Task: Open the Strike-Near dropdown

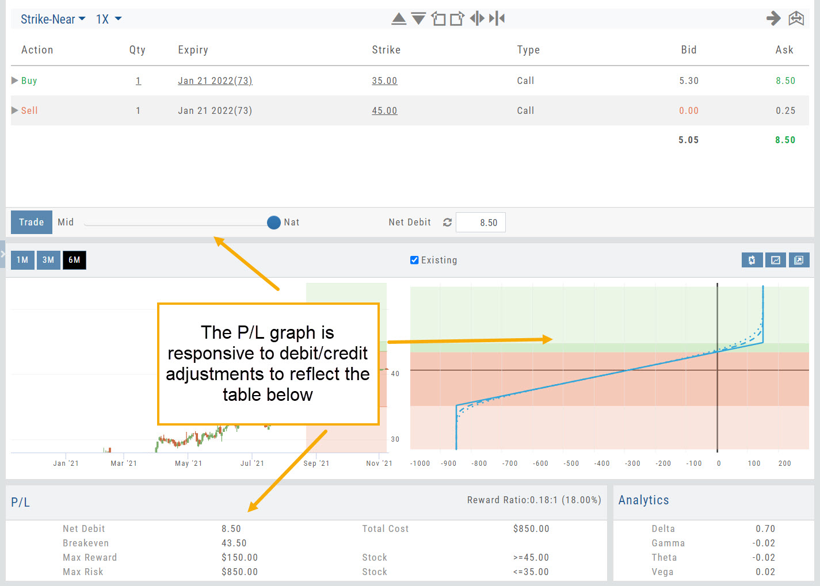Action: point(53,19)
